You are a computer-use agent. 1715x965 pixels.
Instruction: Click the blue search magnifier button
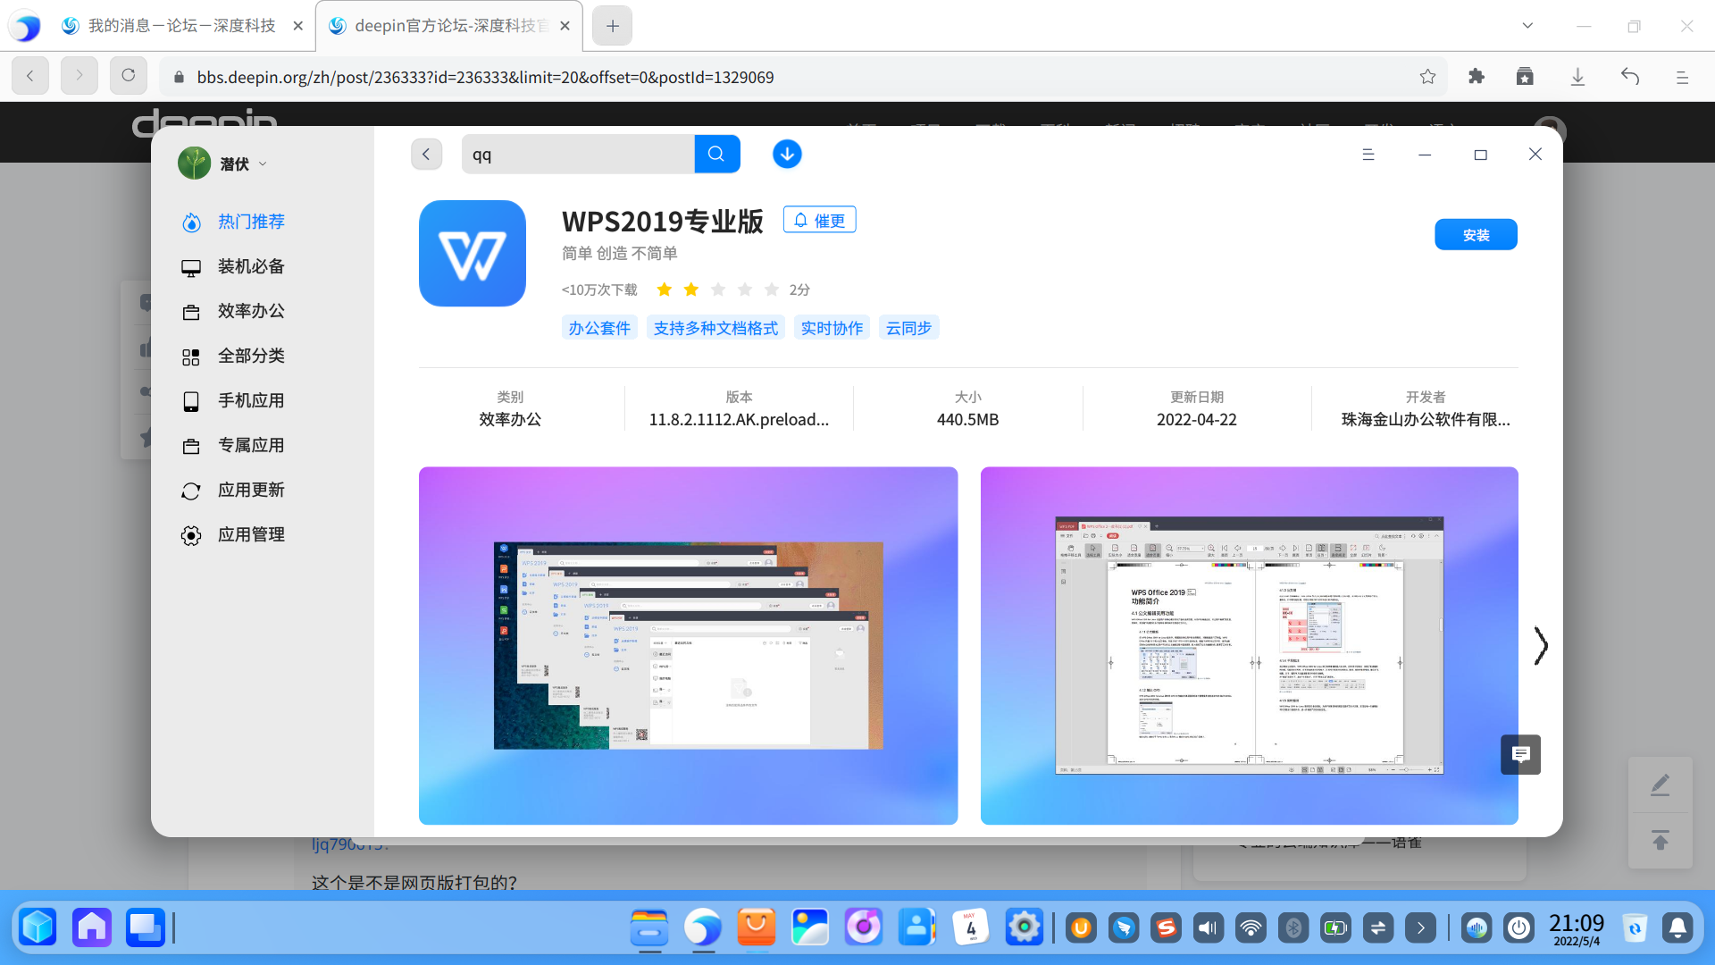(x=716, y=154)
